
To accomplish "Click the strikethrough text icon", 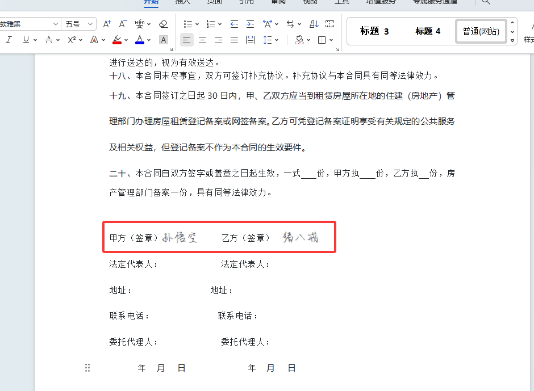I will (48, 40).
